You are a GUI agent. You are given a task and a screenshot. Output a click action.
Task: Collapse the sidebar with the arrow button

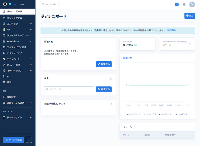[x=29, y=140]
